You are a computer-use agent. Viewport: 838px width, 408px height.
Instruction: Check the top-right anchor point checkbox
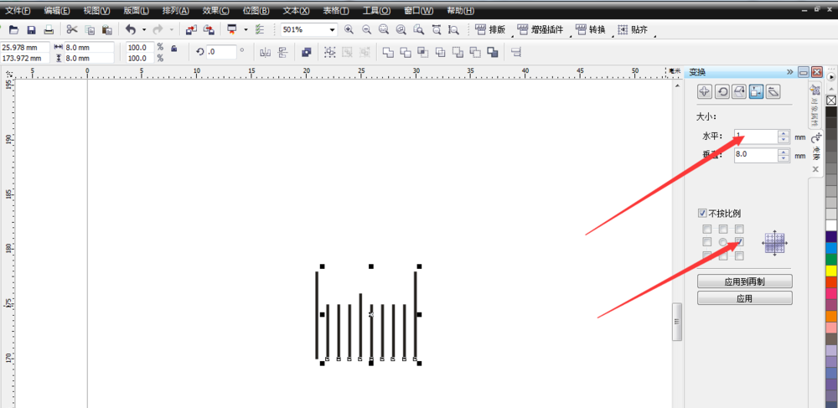[739, 229]
